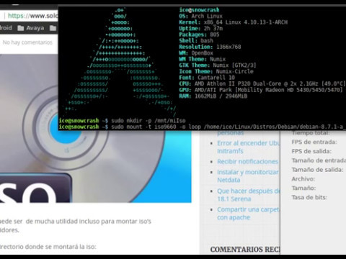The height and width of the screenshot is (259, 346).
Task: Open 'Error al encender Ubu... Initramfs' article link
Action: pyautogui.click(x=248, y=147)
